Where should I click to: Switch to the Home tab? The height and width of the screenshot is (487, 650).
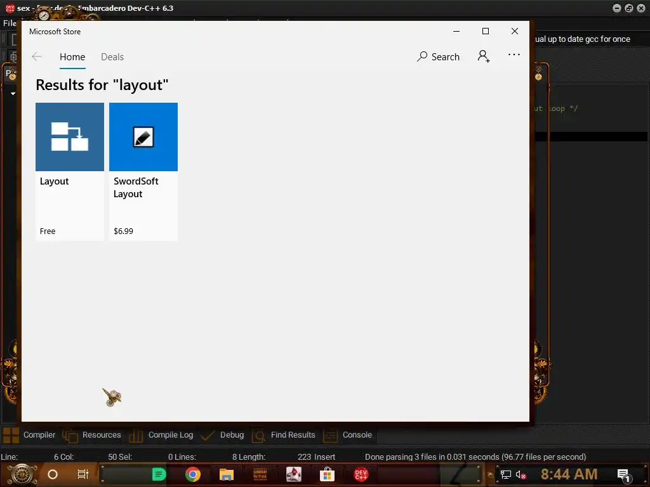(x=72, y=56)
